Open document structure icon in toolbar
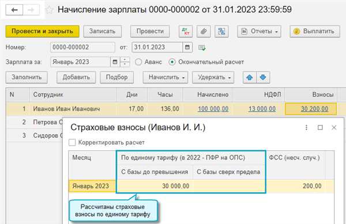Image resolution: width=346 pixels, height=224 pixels. click(x=221, y=32)
